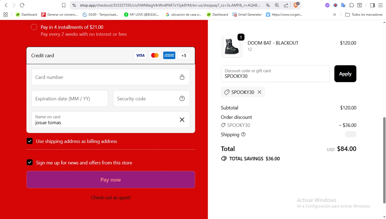Open the first Dashboard bookmark
The height and width of the screenshot is (219, 386).
coord(27,15)
